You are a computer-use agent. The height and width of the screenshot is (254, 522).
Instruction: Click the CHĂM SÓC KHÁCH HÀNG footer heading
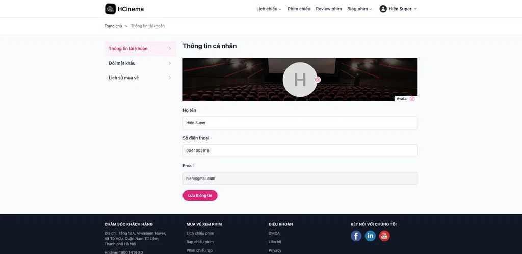coord(128,224)
